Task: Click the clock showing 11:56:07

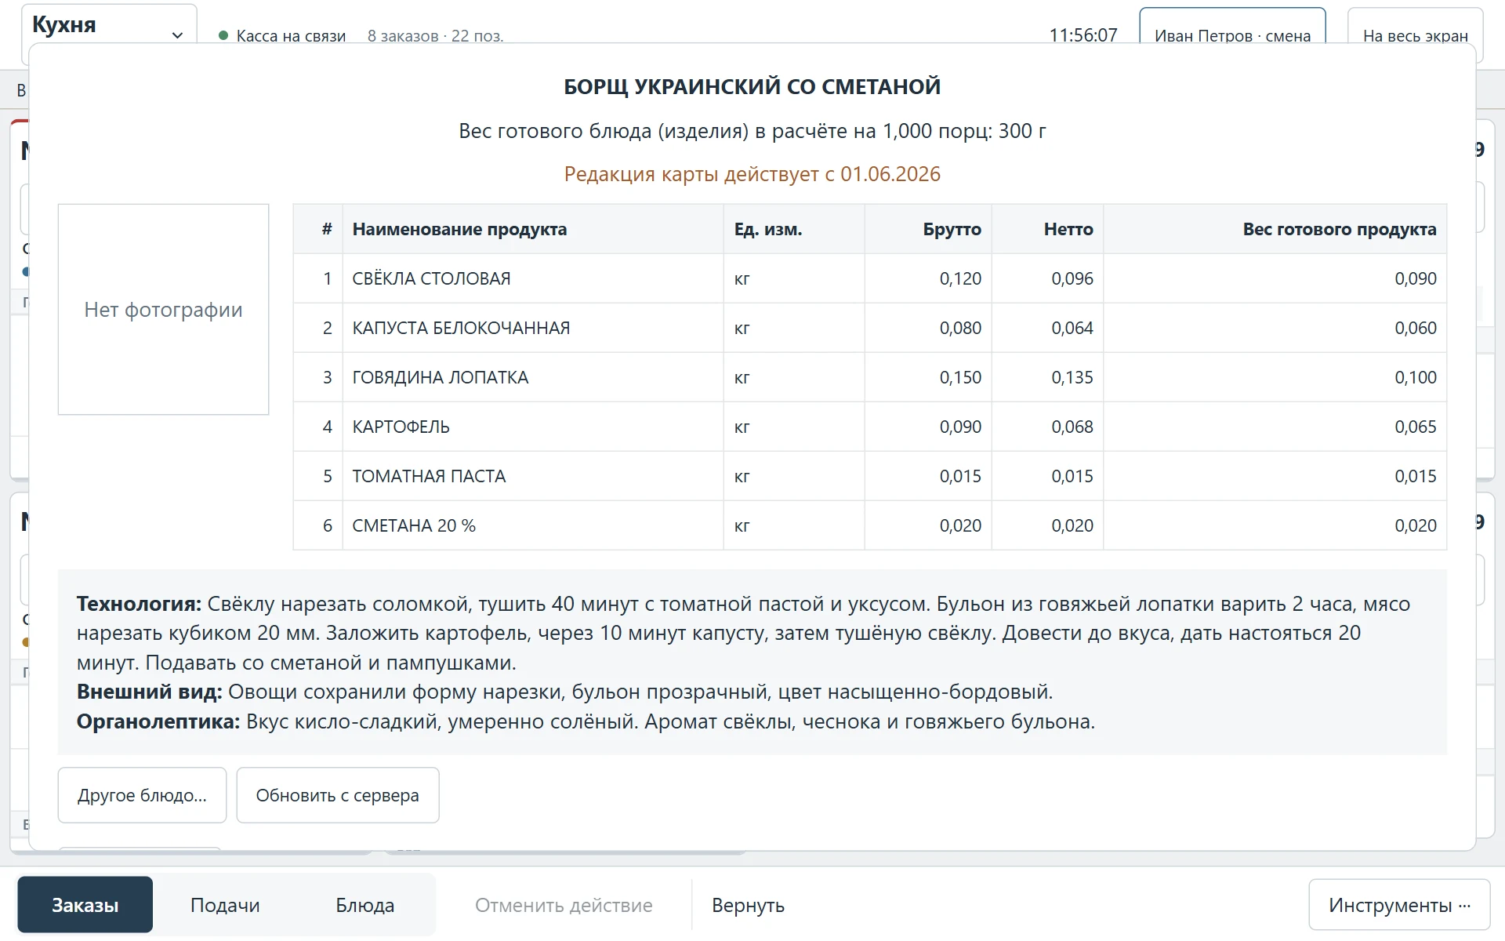Action: [x=1083, y=35]
